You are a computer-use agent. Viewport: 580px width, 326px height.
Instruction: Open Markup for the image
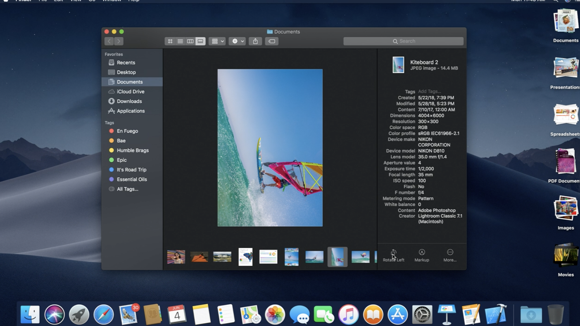[x=422, y=255]
